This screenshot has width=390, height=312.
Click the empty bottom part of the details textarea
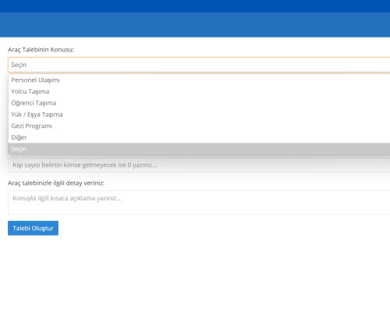click(x=199, y=209)
